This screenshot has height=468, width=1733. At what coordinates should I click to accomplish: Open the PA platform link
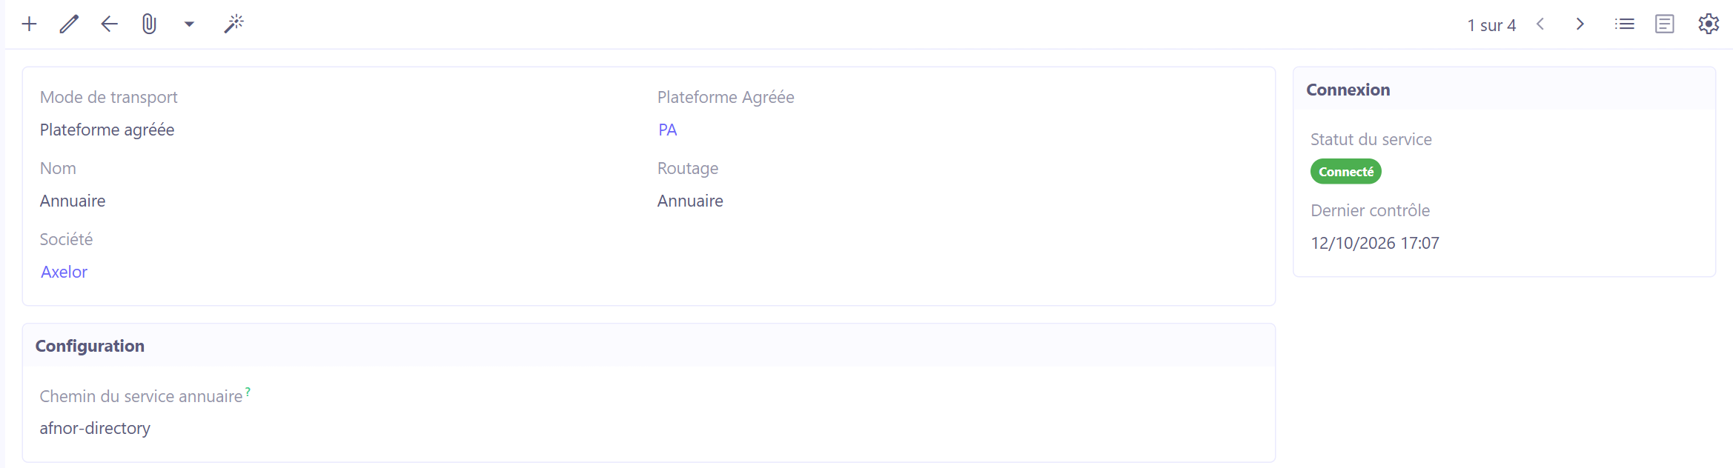(668, 130)
